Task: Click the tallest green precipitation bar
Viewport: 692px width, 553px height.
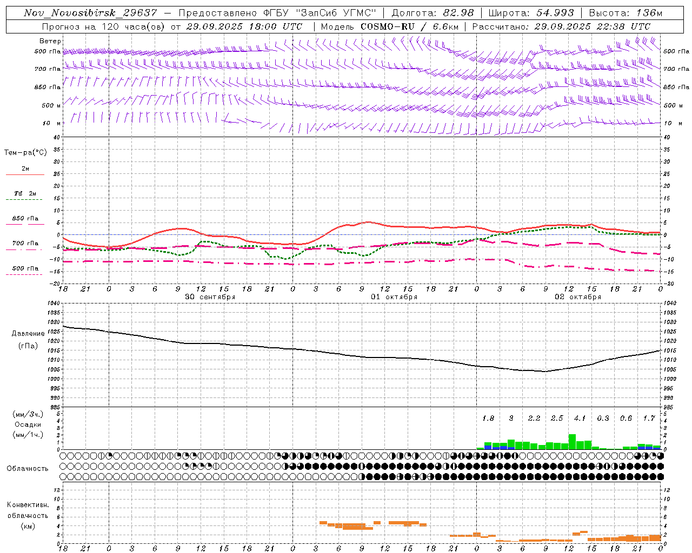Action: pos(572,442)
